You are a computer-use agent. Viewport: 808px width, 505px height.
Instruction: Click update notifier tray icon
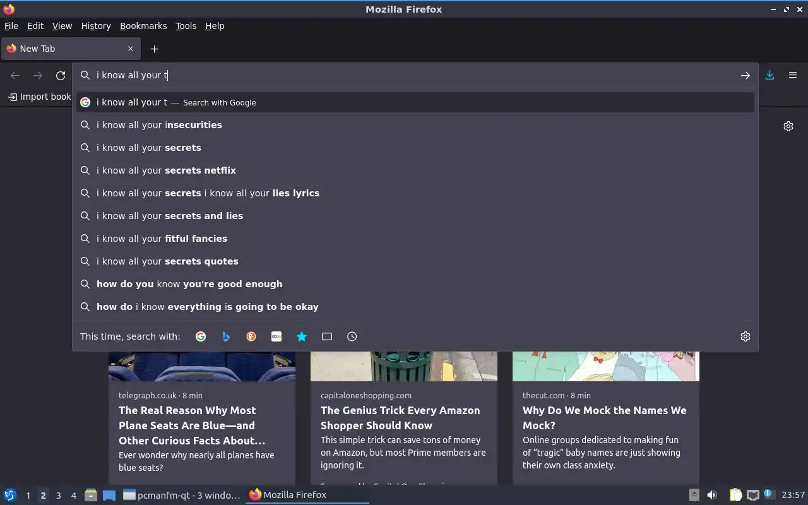pos(768,494)
